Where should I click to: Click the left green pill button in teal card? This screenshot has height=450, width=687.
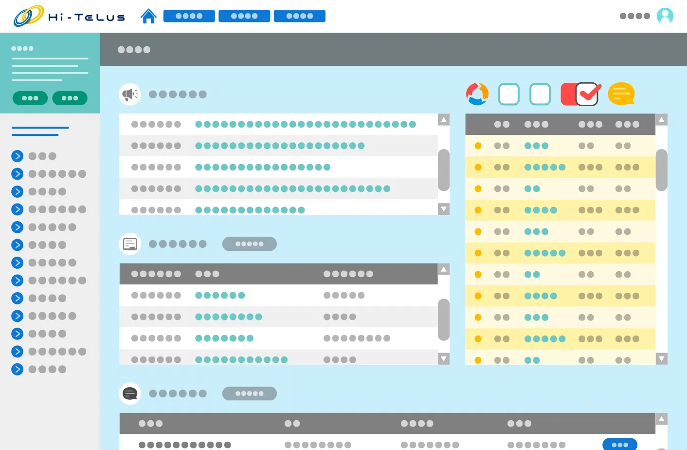coord(30,98)
